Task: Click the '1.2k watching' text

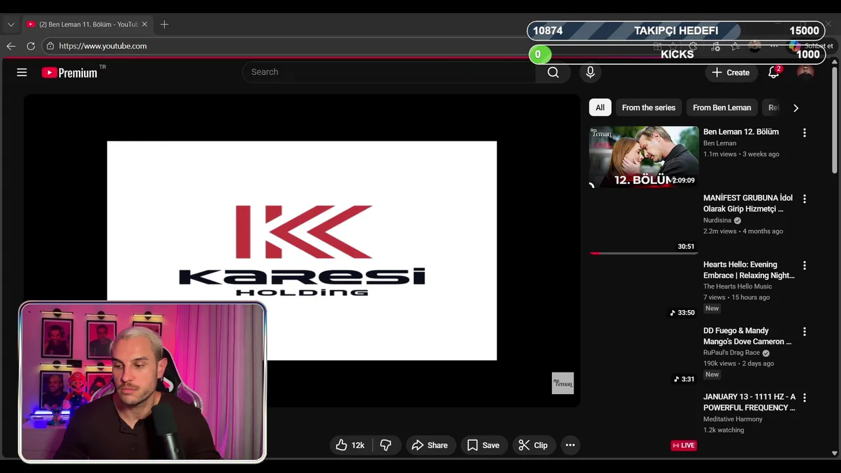Action: (723, 430)
